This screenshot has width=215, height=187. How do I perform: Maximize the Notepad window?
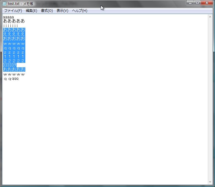tap(197, 3)
